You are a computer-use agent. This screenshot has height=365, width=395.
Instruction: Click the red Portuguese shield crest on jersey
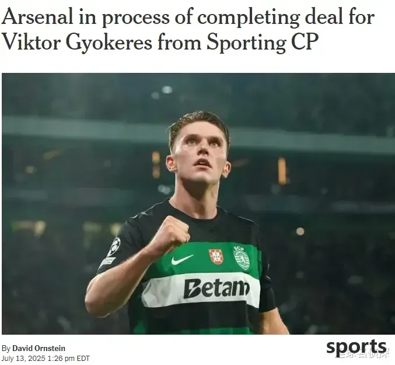coord(216,257)
